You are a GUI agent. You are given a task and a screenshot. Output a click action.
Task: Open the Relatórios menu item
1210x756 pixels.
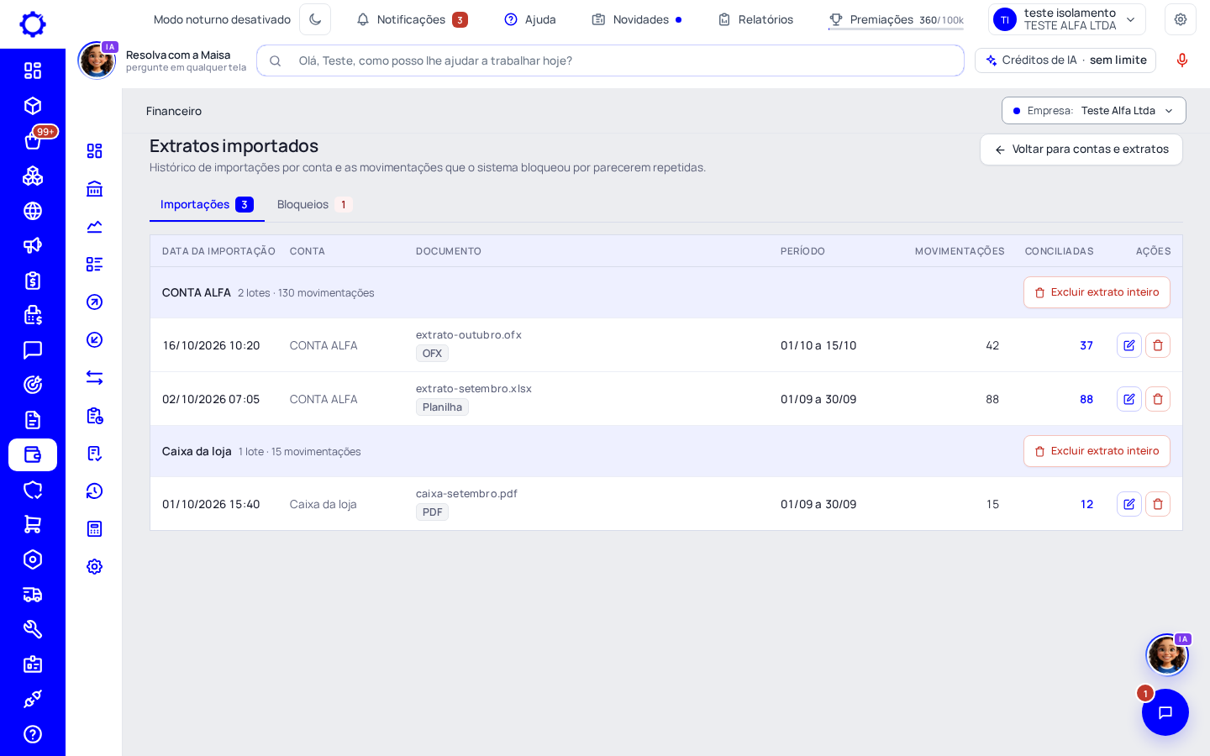click(x=755, y=19)
